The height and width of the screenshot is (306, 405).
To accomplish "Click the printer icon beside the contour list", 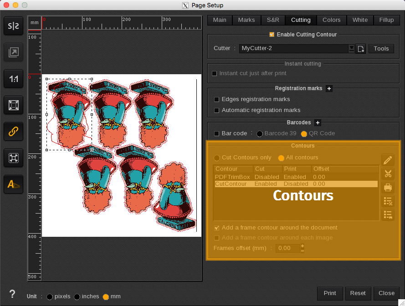I will 388,187.
